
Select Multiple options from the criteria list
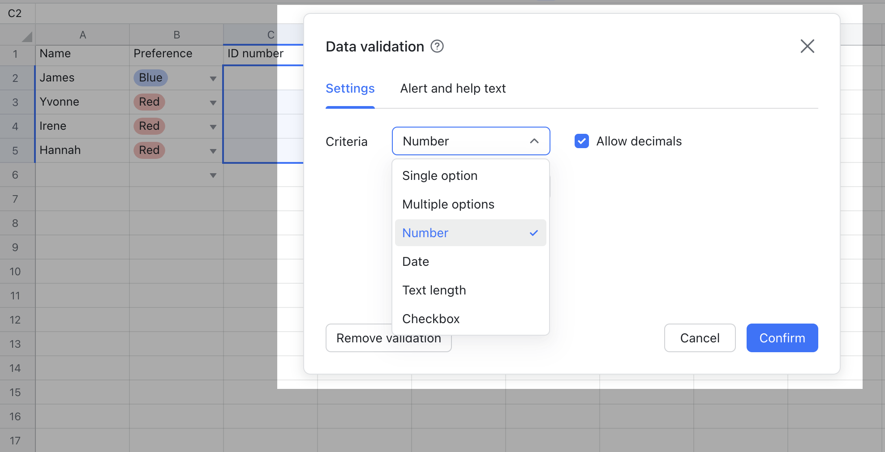448,204
